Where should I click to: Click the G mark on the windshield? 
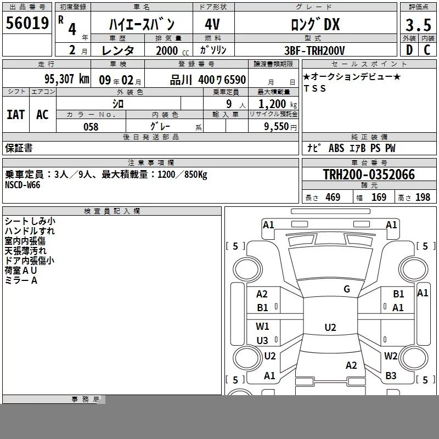coord(347,289)
